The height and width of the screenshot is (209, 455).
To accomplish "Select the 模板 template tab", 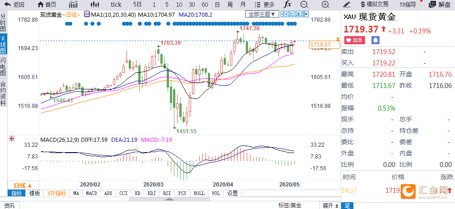I will pos(34,193).
